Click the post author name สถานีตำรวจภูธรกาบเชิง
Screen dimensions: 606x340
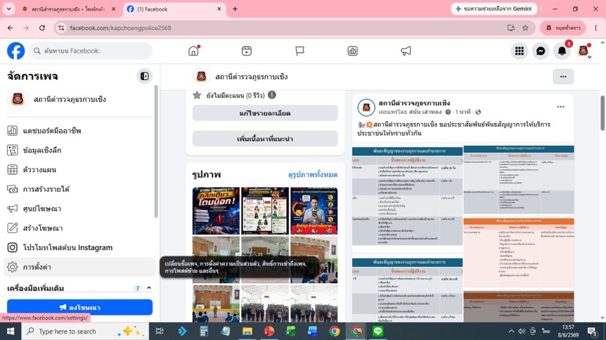(x=414, y=103)
